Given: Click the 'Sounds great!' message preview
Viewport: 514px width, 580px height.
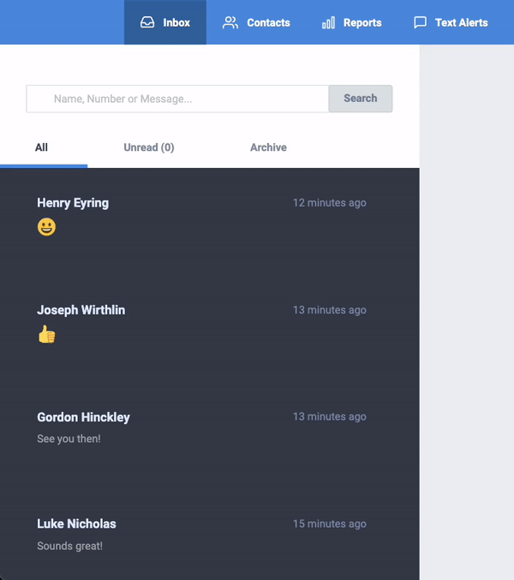Looking at the screenshot, I should tap(70, 546).
